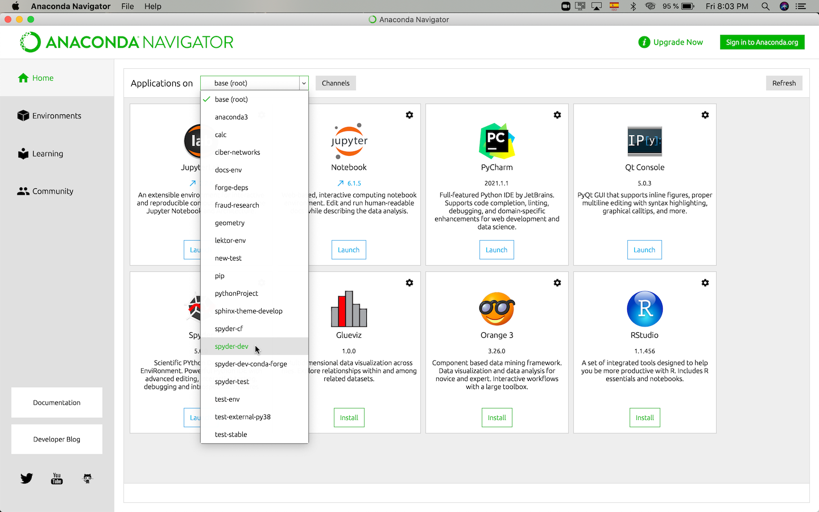
Task: Launch Jupyter Notebook
Action: click(x=349, y=249)
